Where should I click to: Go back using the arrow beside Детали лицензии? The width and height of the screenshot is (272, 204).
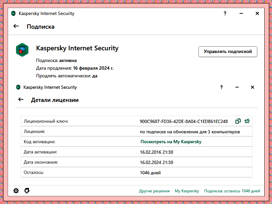tap(21, 99)
